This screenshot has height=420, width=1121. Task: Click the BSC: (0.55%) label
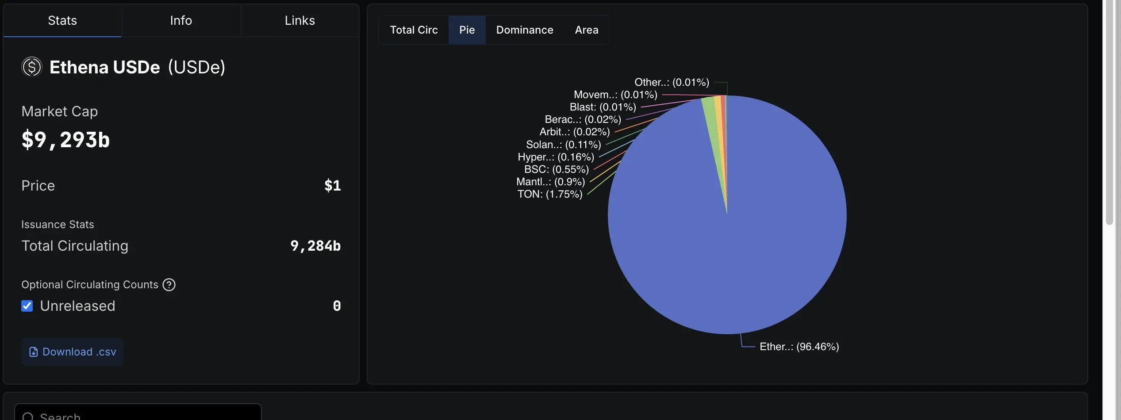click(x=557, y=169)
